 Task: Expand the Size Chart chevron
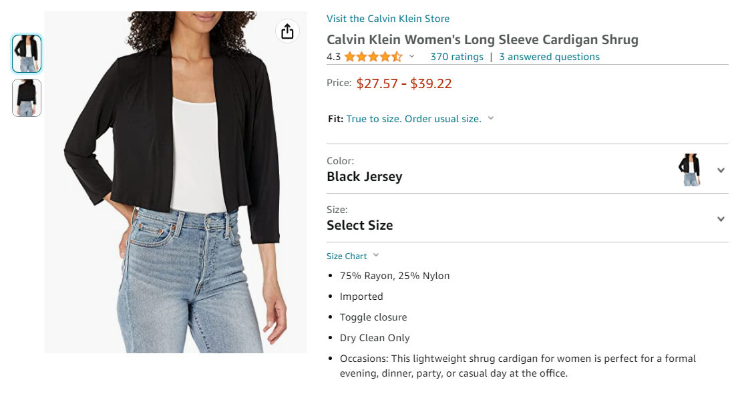tap(376, 255)
